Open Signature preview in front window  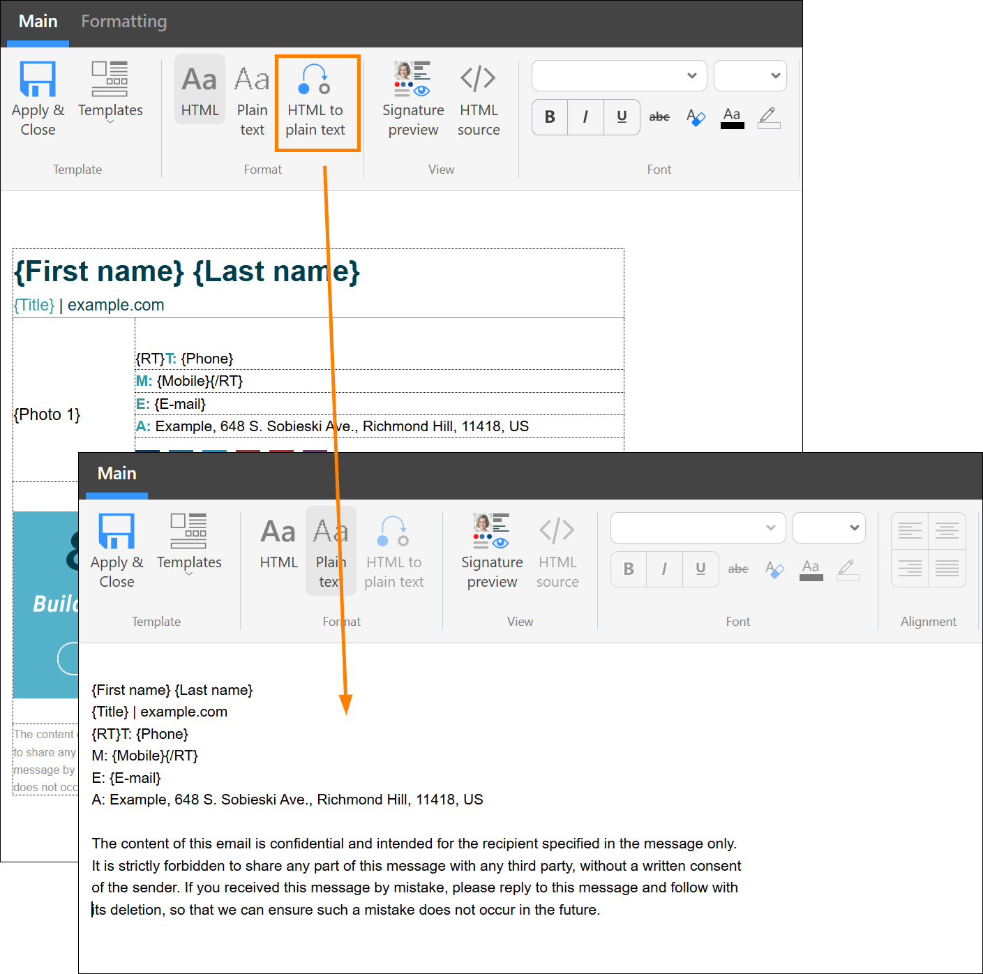[x=492, y=551]
